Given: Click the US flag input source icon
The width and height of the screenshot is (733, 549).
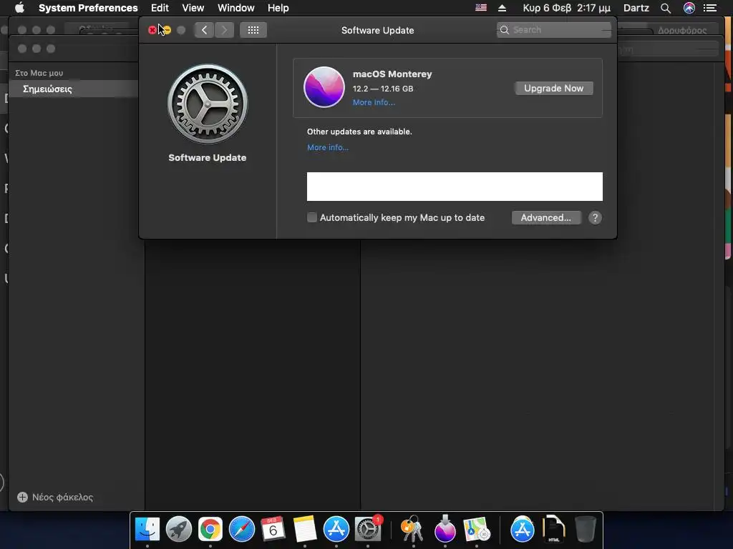Looking at the screenshot, I should (481, 8).
